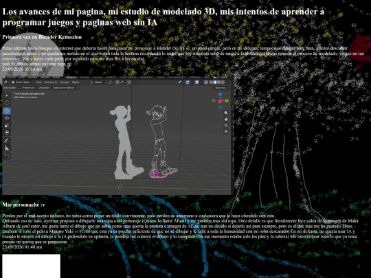Screen dimensions: 371x278
Task: Switch to wireframe viewport shading
Action: [x=211, y=82]
